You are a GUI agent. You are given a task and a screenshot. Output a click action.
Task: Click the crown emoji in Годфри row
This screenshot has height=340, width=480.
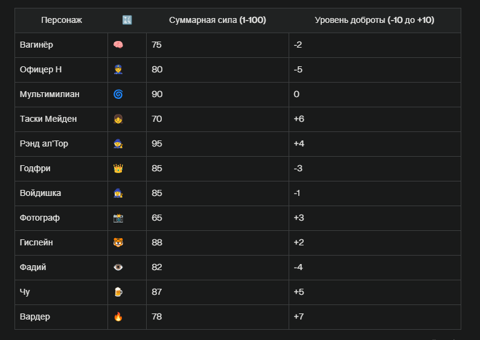tap(118, 168)
